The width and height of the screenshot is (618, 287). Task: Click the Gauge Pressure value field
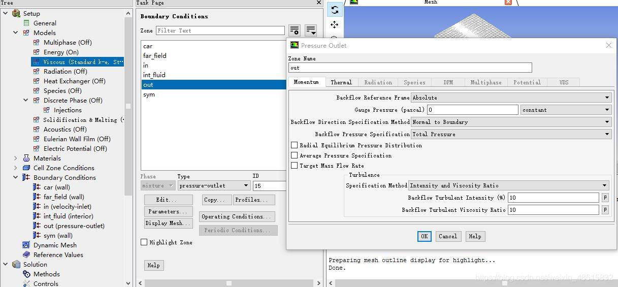point(472,110)
